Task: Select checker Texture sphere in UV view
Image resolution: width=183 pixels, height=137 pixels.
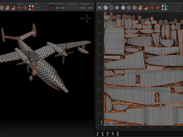Action: coord(129,8)
